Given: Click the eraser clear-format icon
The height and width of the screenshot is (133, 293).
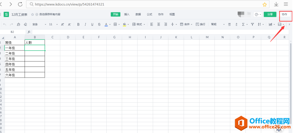Looking at the screenshot, I should (x=26, y=25).
